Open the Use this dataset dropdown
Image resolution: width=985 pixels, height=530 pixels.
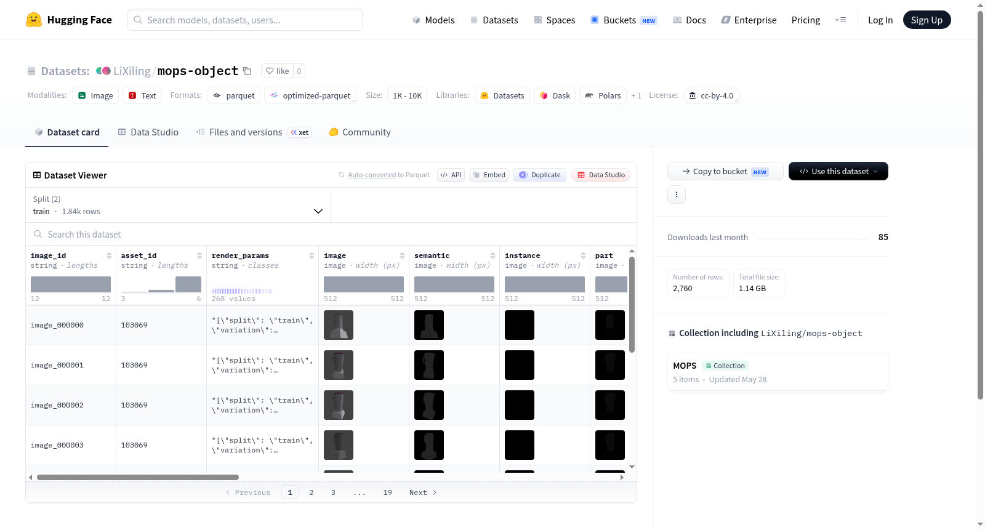click(838, 171)
